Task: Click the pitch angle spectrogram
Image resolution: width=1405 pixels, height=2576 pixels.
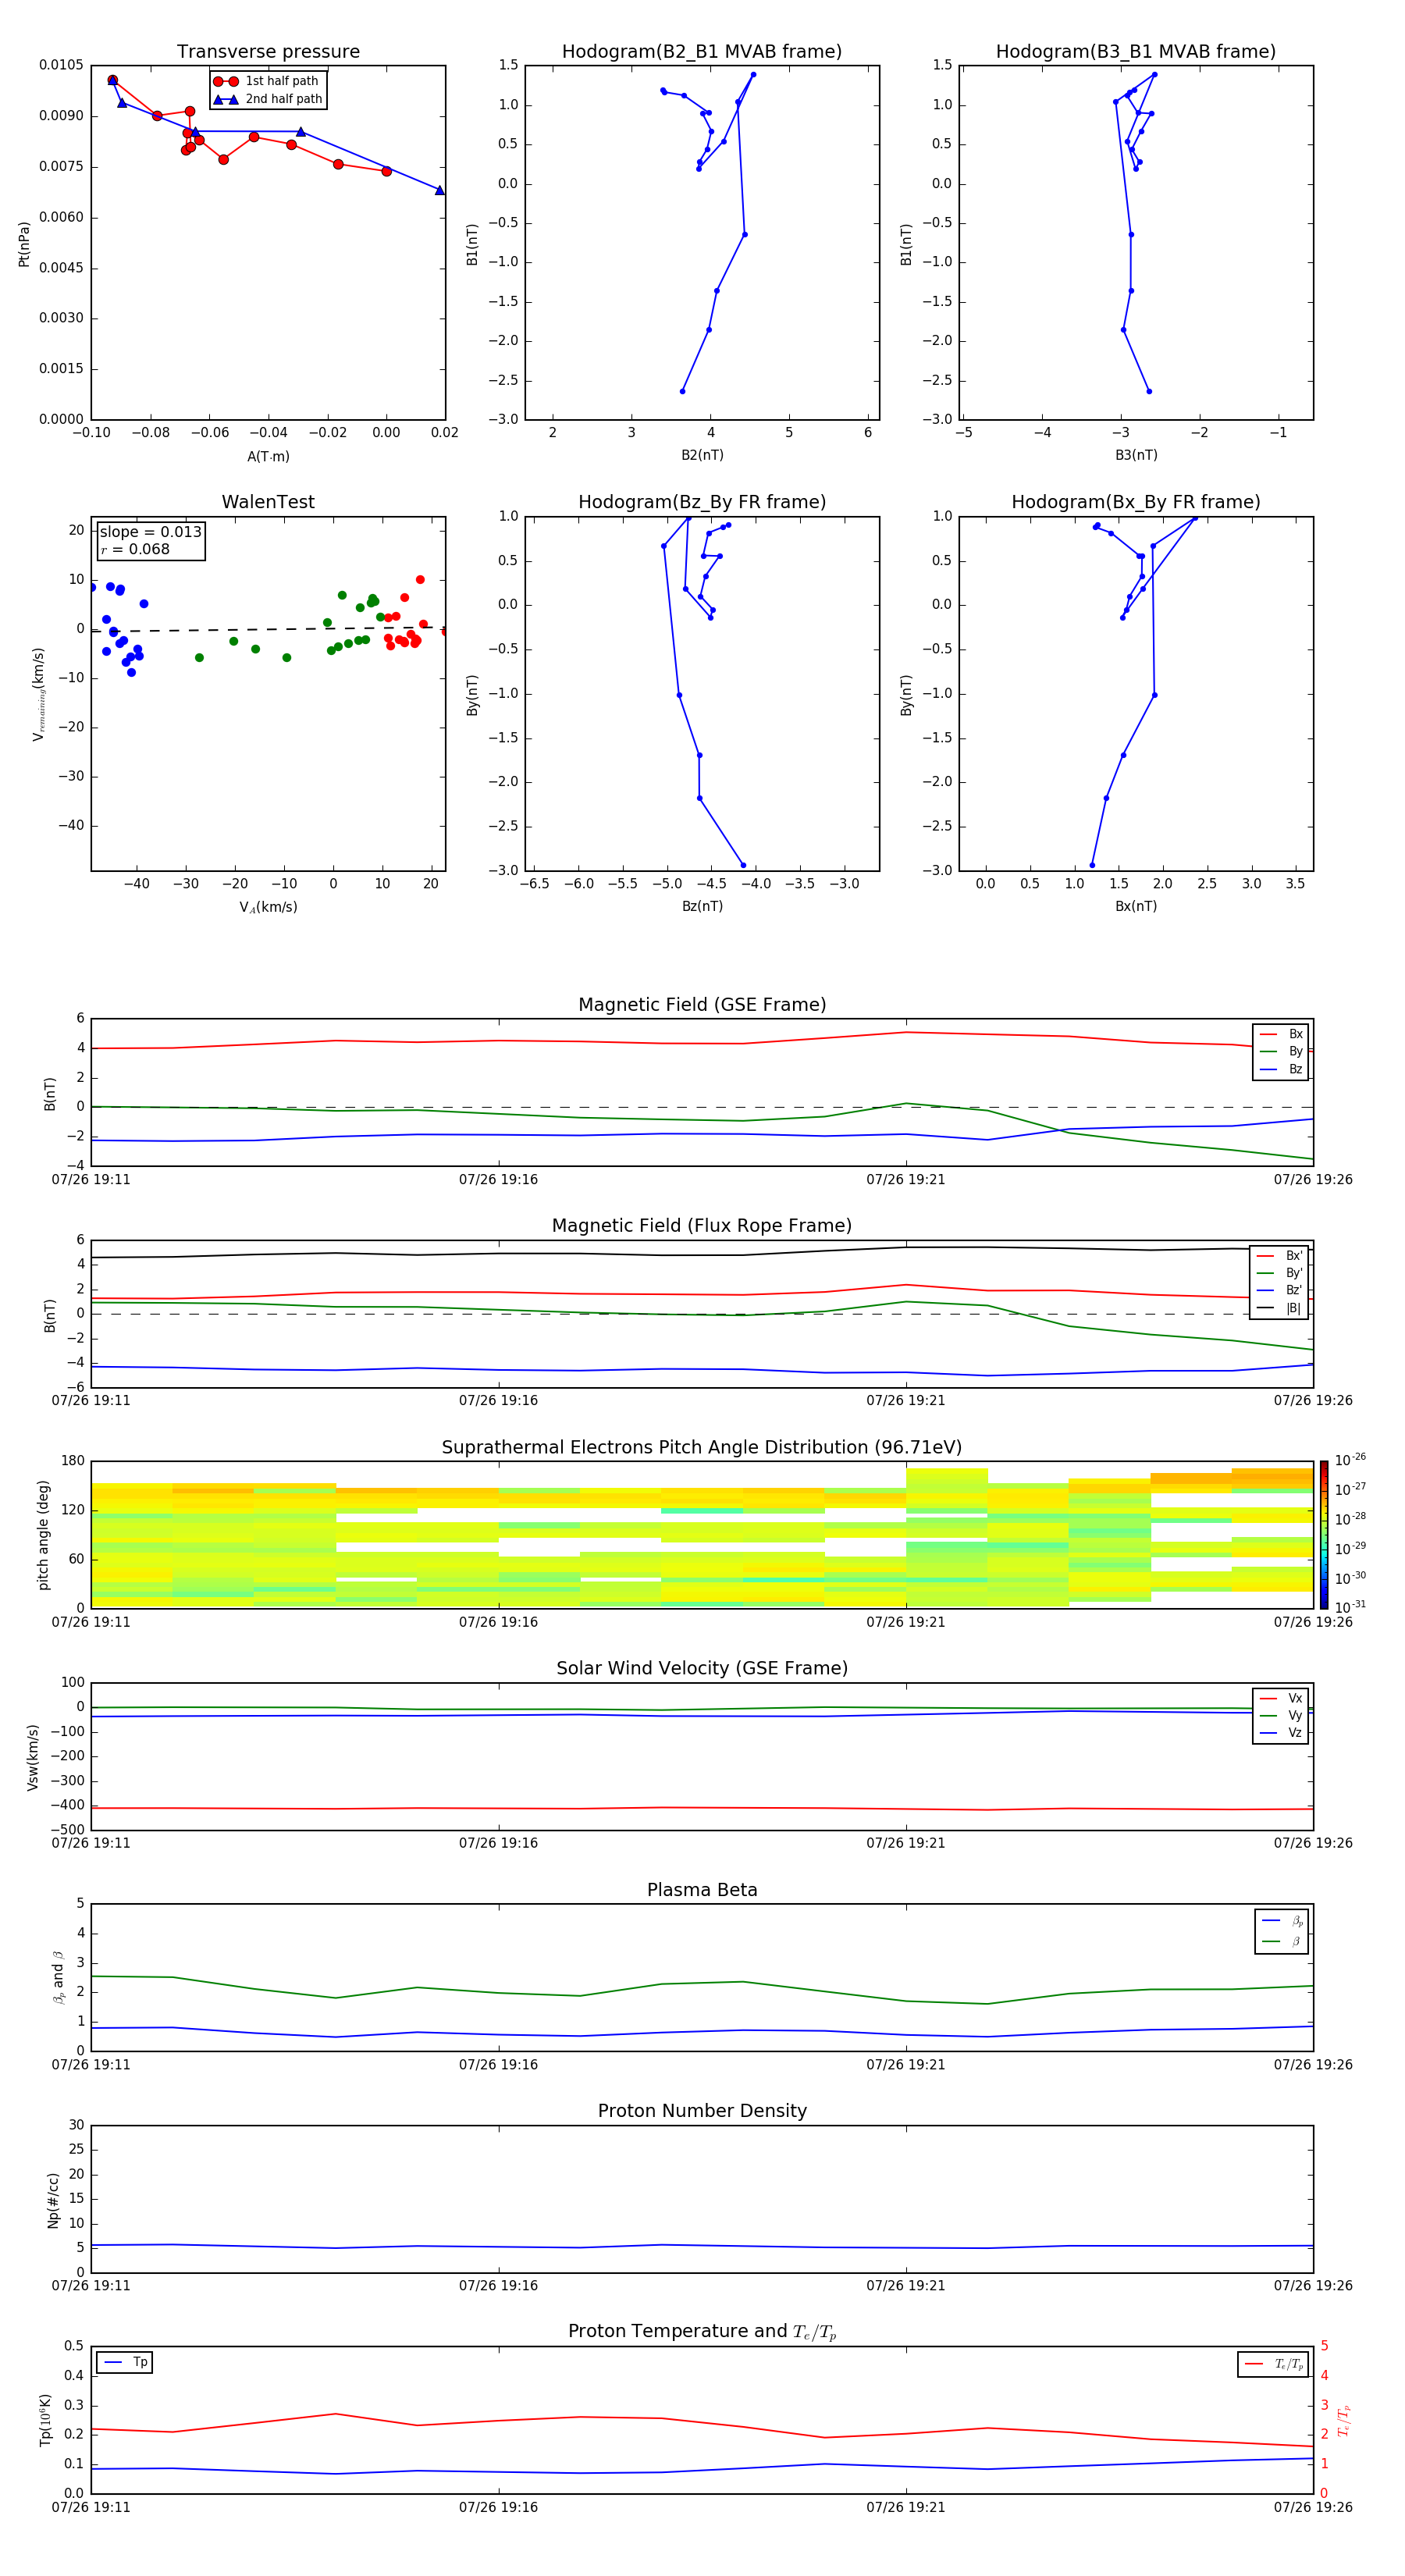Action: point(702,1535)
